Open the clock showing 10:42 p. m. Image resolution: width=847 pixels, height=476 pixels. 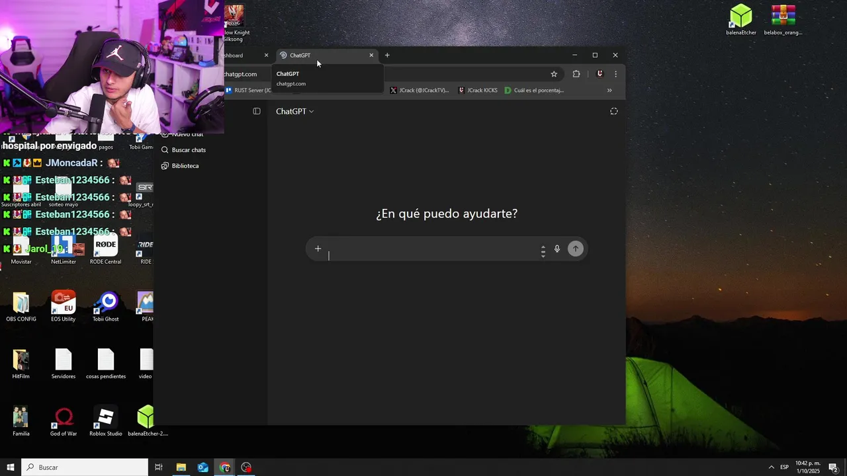[807, 467]
